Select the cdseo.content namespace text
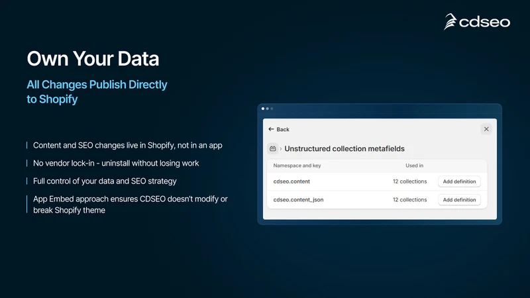Viewport: 530px width, 298px height. pyautogui.click(x=291, y=181)
